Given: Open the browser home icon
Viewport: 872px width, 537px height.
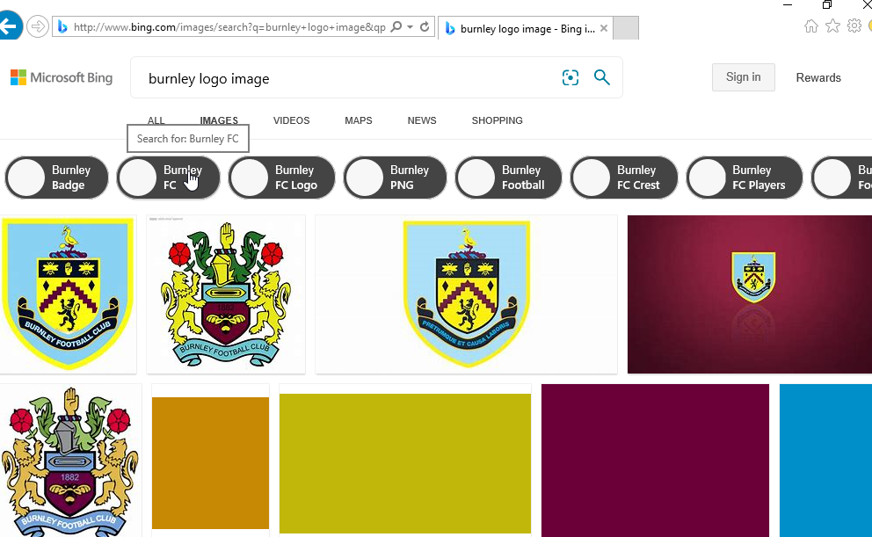Looking at the screenshot, I should point(810,26).
